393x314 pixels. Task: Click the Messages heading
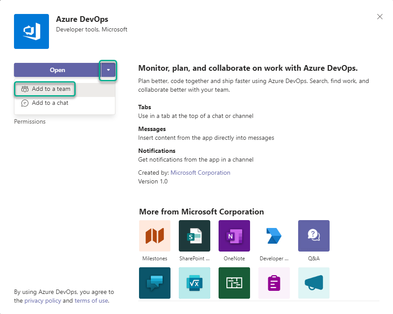pyautogui.click(x=152, y=129)
